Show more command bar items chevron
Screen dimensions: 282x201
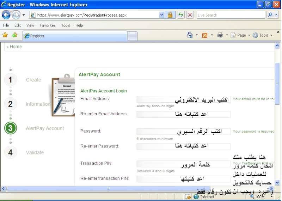[278, 32]
